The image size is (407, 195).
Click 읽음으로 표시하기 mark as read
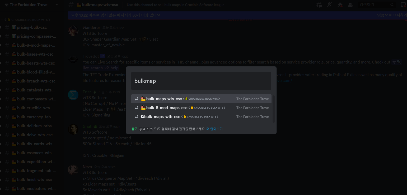(392, 15)
